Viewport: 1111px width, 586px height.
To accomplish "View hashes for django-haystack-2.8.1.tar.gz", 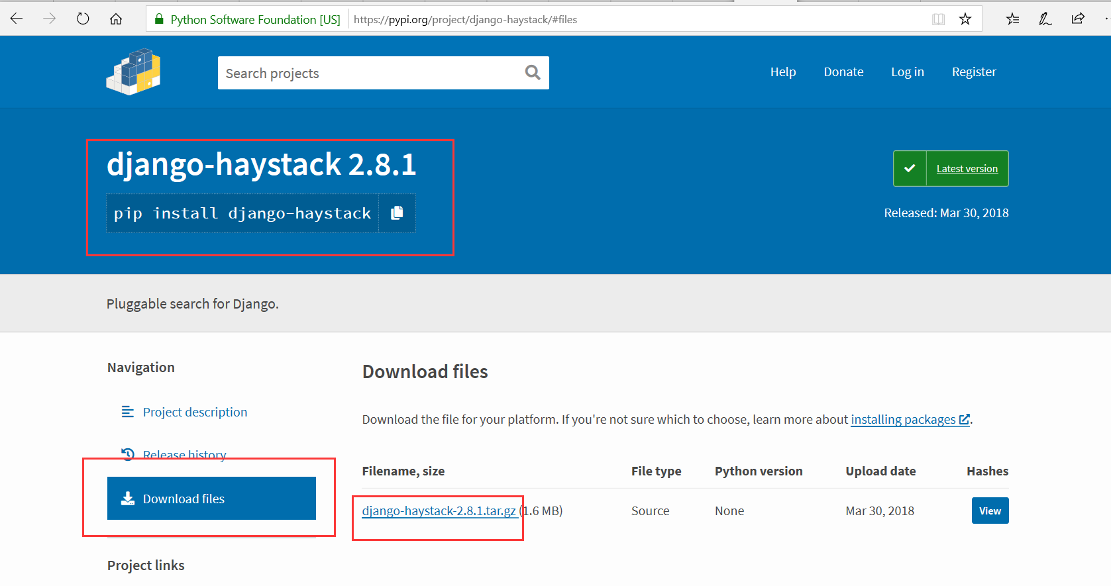I will pyautogui.click(x=990, y=511).
